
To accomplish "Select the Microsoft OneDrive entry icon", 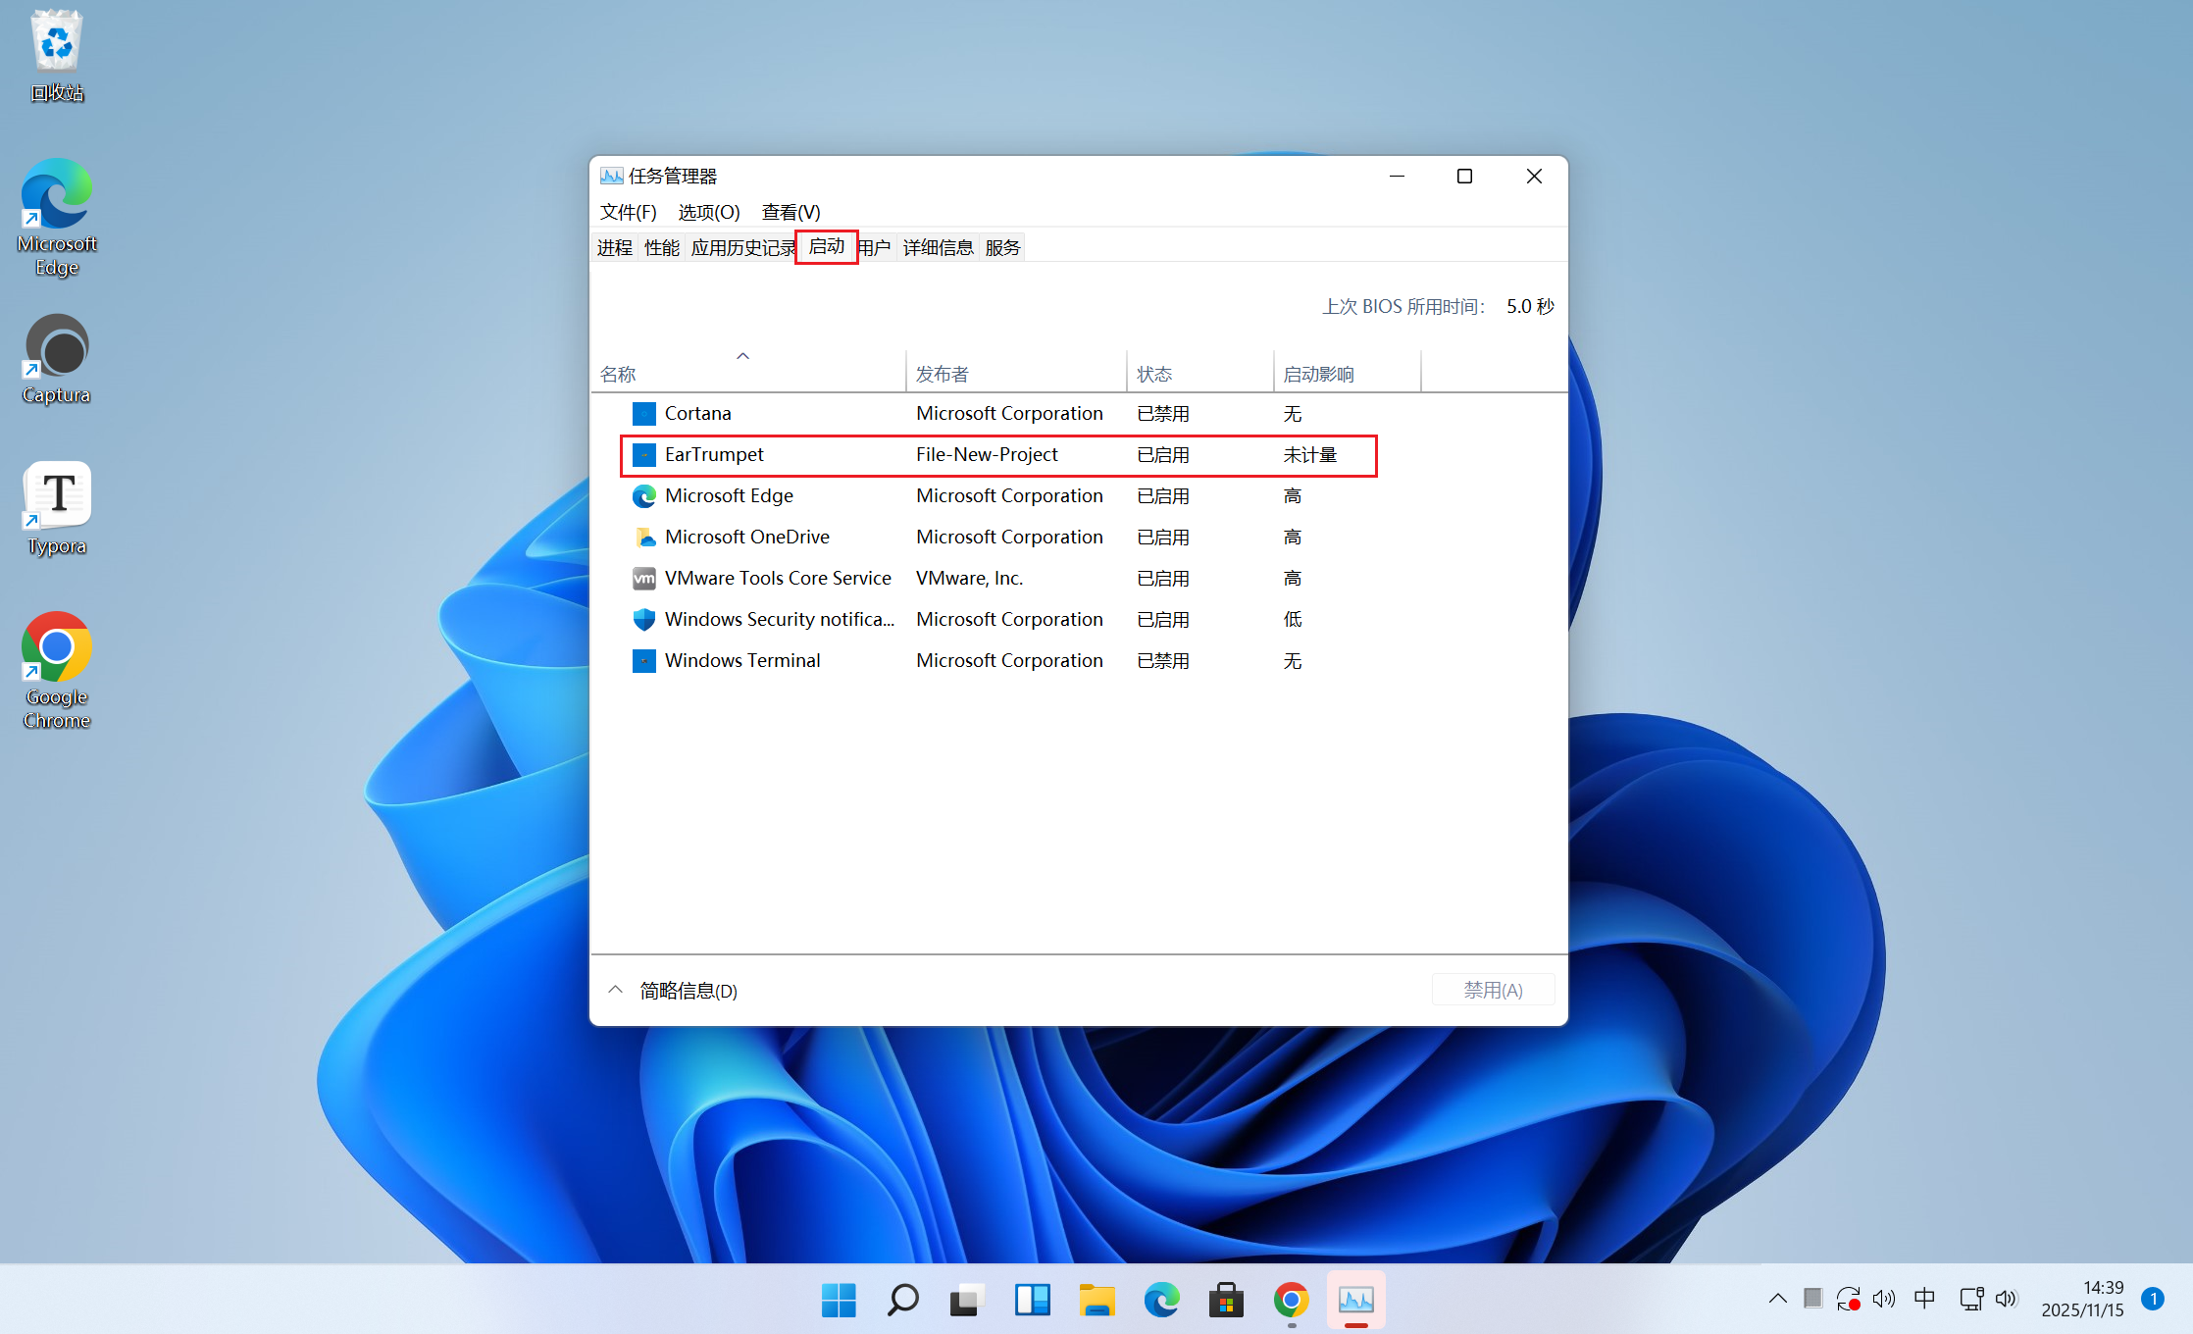I will pos(643,538).
